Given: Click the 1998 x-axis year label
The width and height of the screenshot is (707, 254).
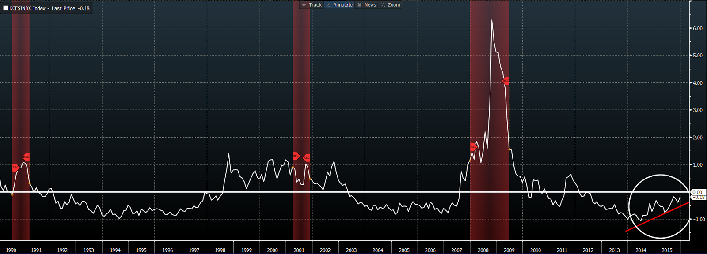Looking at the screenshot, I should pyautogui.click(x=220, y=250).
